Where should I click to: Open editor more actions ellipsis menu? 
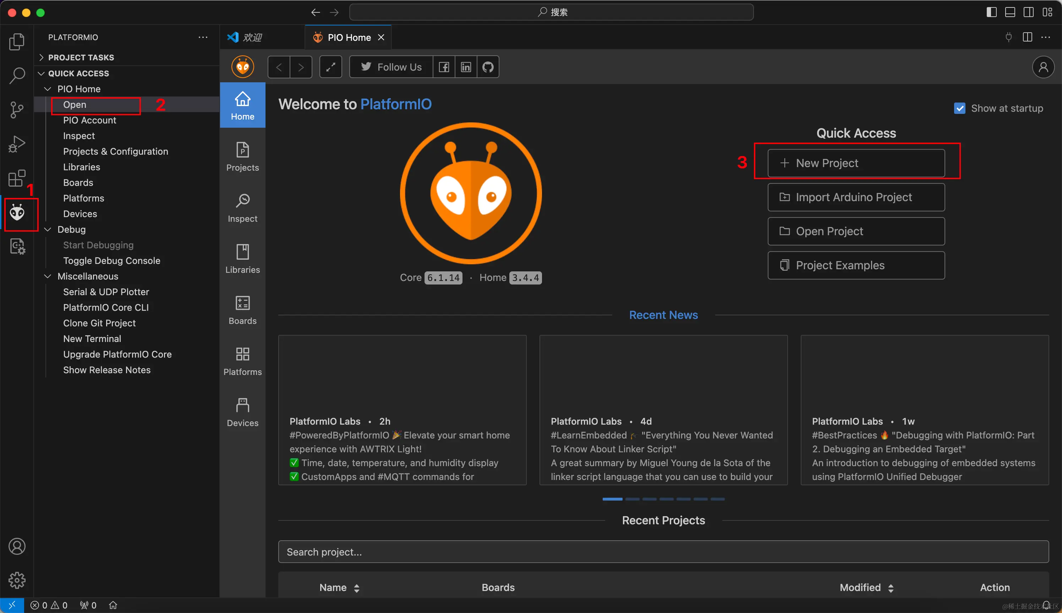point(1046,37)
